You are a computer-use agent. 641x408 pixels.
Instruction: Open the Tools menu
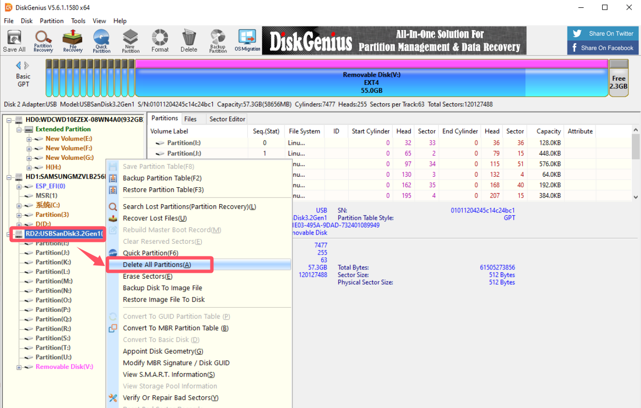pyautogui.click(x=78, y=21)
